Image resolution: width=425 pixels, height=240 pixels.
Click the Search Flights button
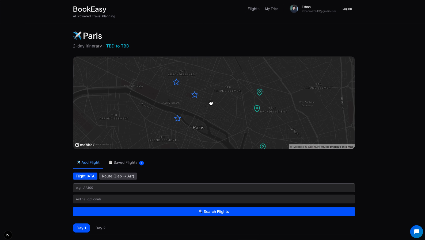[214, 212]
